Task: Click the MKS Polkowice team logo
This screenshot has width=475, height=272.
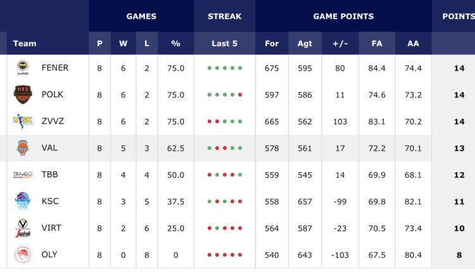Action: [x=23, y=94]
